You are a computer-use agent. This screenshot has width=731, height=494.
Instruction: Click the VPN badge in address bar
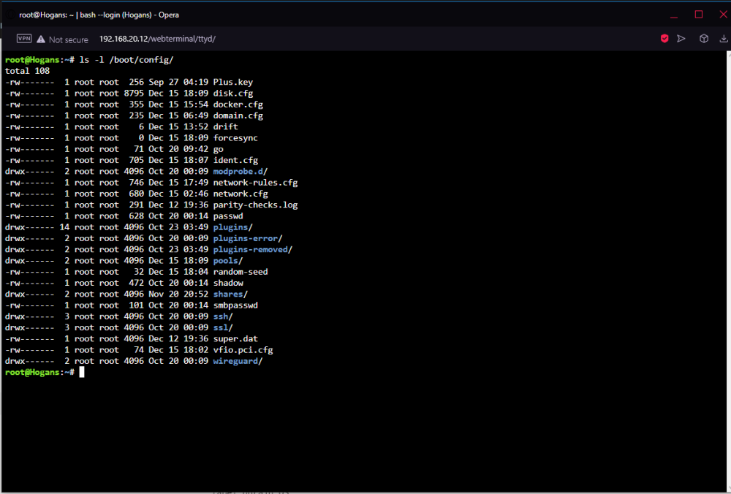pyautogui.click(x=24, y=39)
